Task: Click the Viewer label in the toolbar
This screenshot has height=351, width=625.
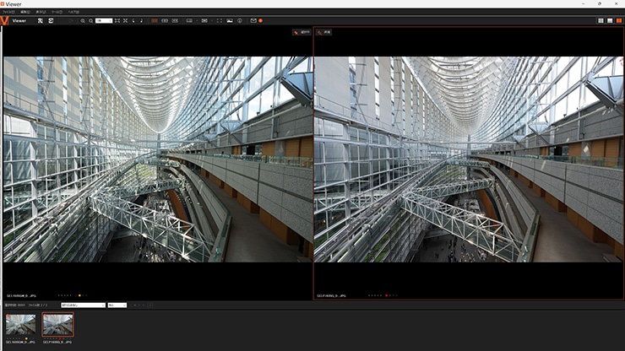Action: 19,21
